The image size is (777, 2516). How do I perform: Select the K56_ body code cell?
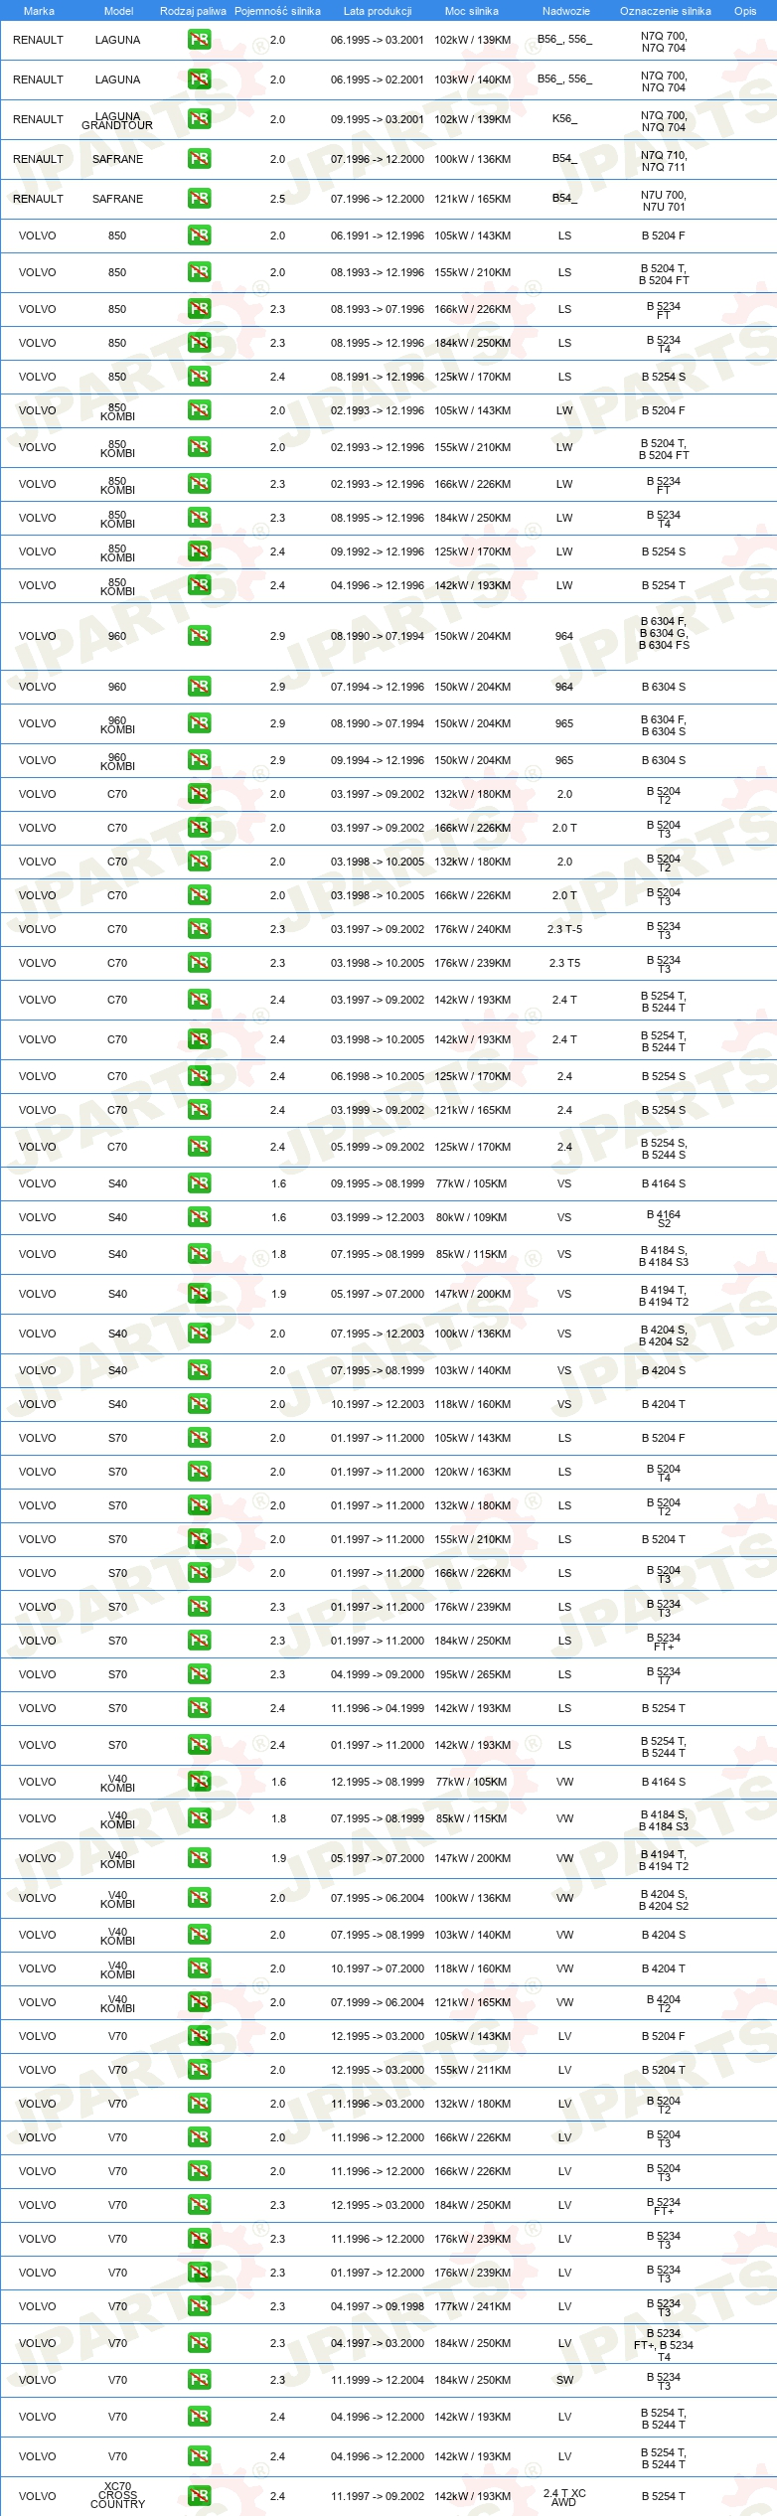pyautogui.click(x=564, y=119)
